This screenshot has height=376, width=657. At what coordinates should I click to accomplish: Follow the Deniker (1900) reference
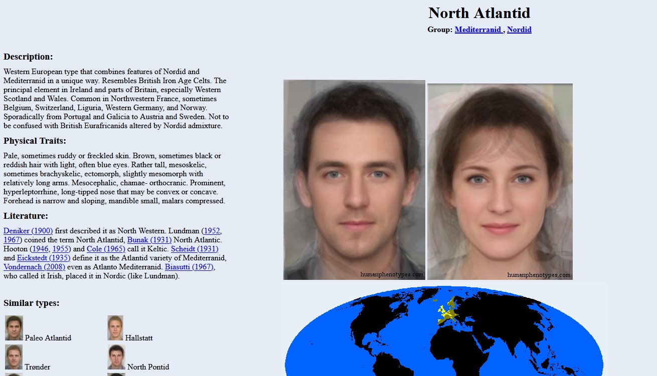[28, 231]
